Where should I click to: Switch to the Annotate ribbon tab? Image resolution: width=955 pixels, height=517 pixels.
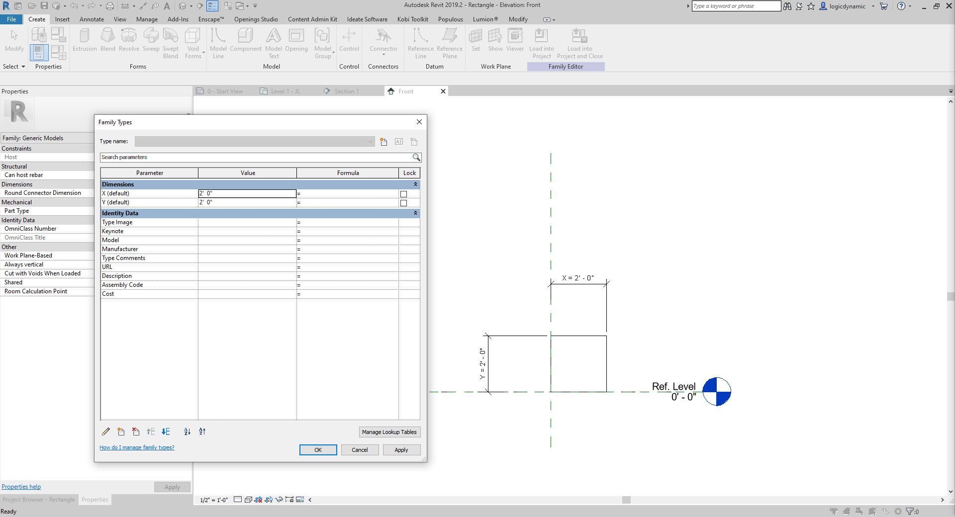point(92,19)
